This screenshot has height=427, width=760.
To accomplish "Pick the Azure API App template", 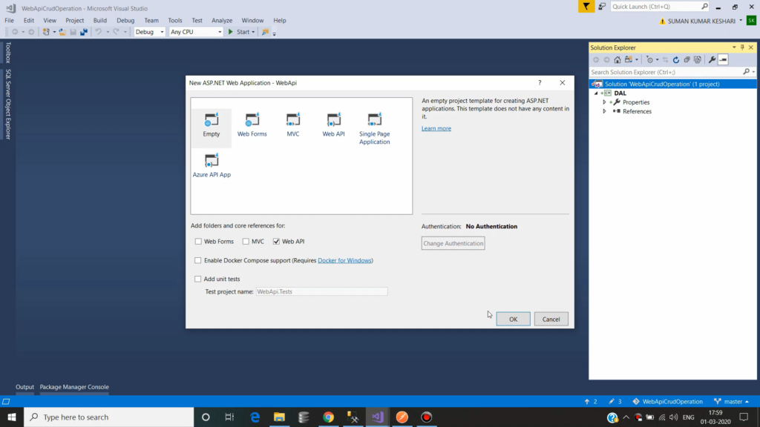I will (x=212, y=165).
